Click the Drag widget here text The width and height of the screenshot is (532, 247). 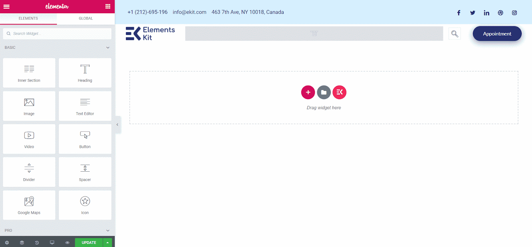[x=324, y=108]
